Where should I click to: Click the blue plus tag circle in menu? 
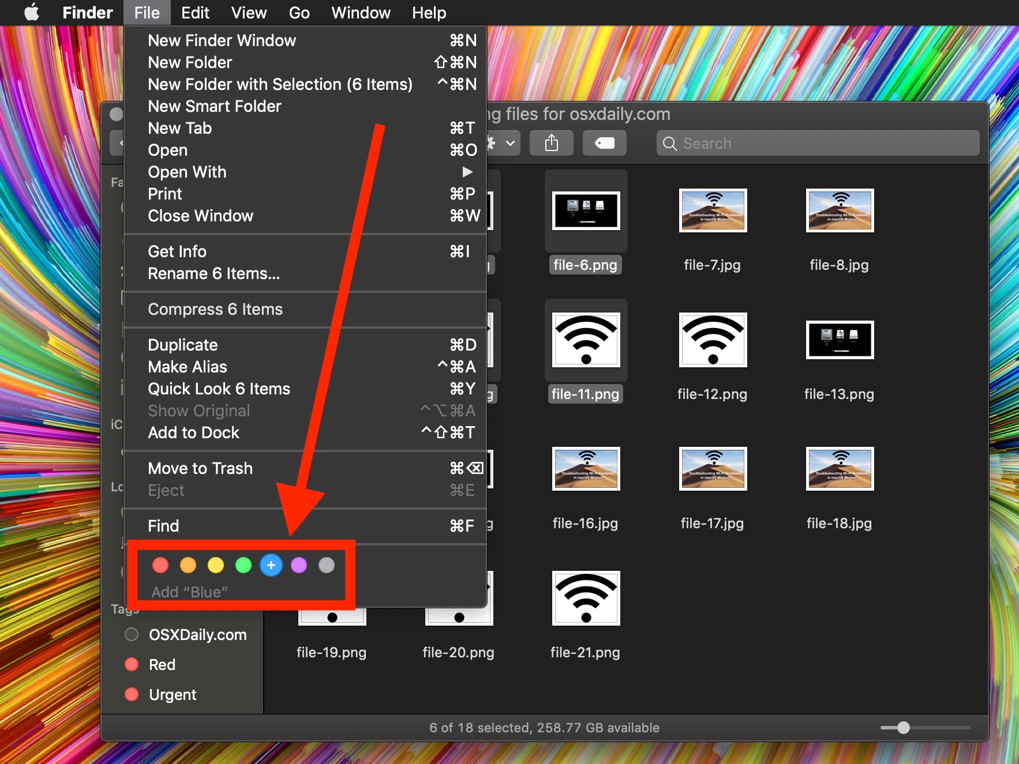click(271, 565)
